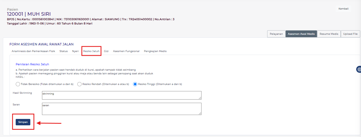Click the Hasil Skrinning textarea resize handle
This screenshot has height=137, width=361.
200,98
